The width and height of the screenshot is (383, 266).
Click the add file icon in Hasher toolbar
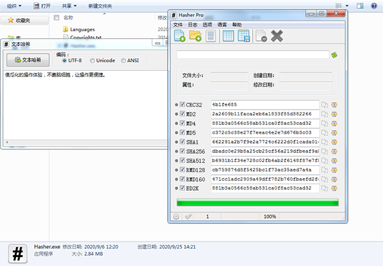180,37
